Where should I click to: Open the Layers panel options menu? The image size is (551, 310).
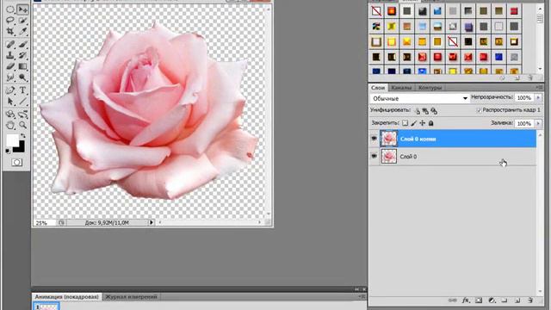click(540, 87)
